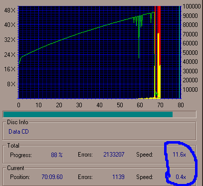Click the 48X speed axis label
Image resolution: width=203 pixels, height=186 pixels.
tap(10, 10)
